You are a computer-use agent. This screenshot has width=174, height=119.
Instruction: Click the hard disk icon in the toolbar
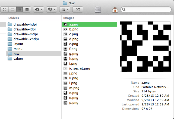(x=98, y=10)
